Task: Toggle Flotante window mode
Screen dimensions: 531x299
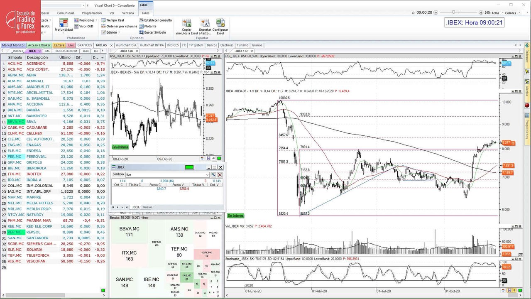Action: coord(148,26)
